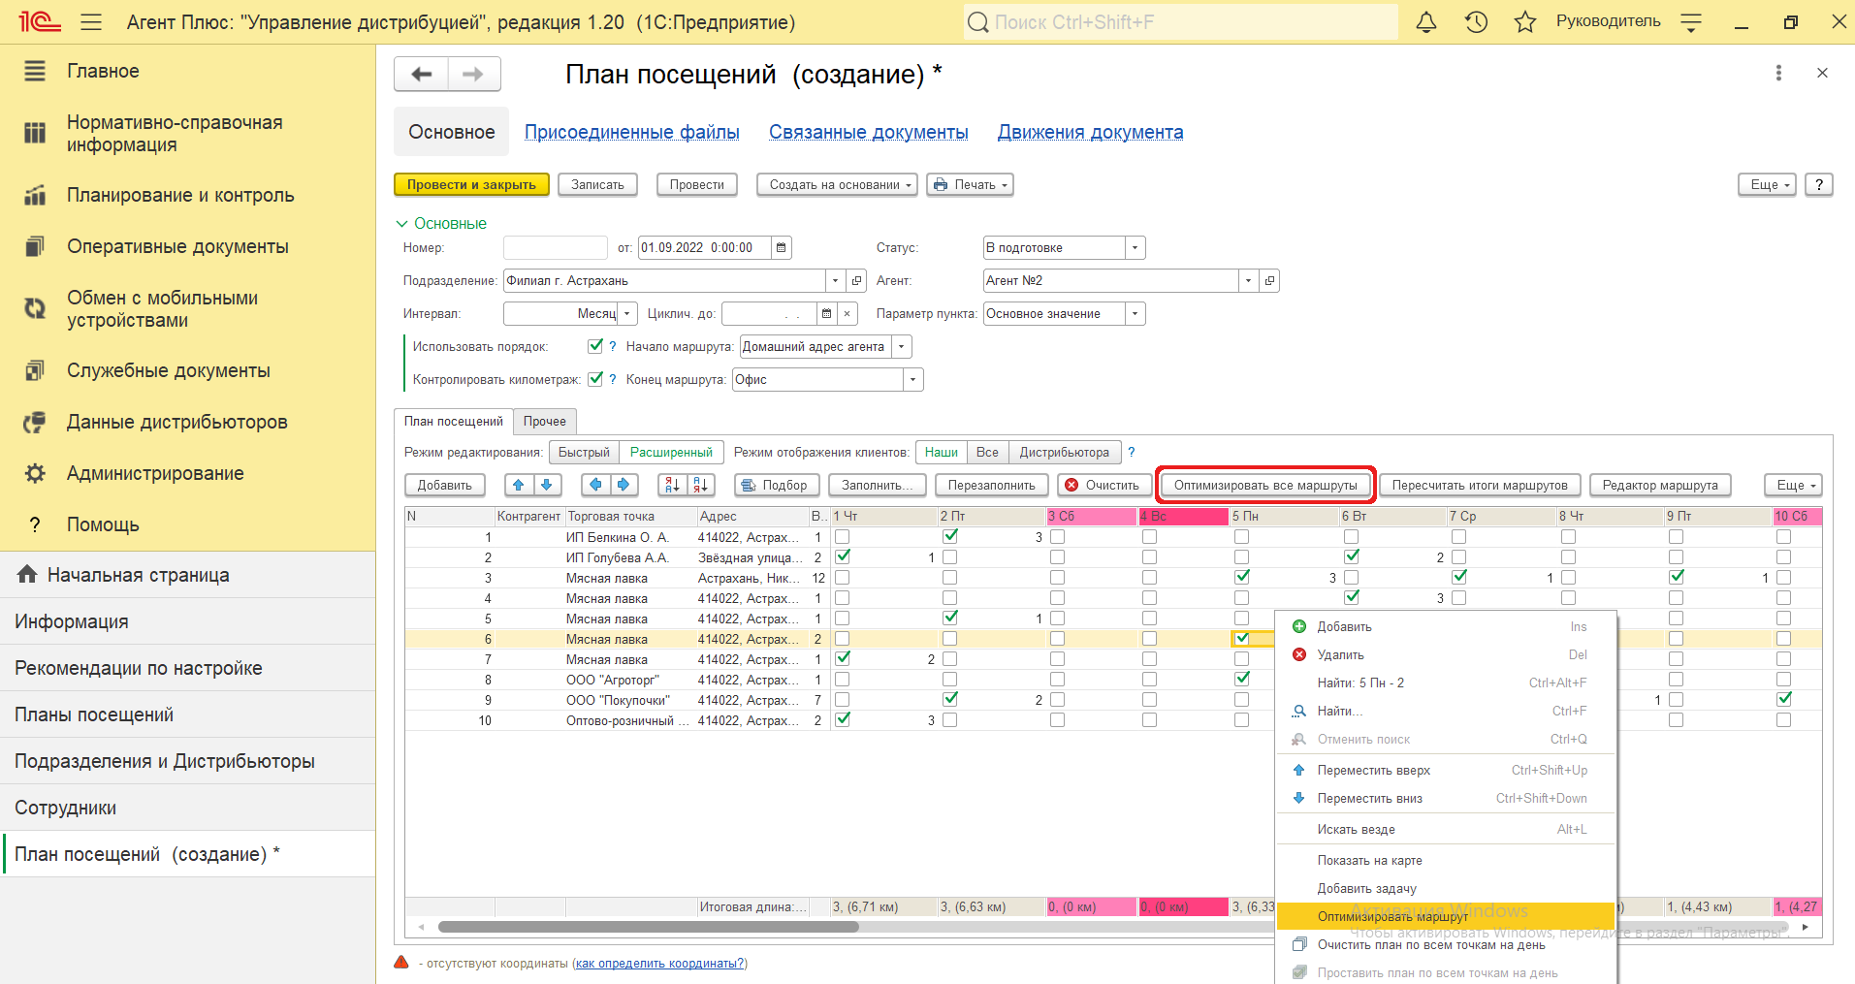Open как определить координаты link

click(659, 963)
